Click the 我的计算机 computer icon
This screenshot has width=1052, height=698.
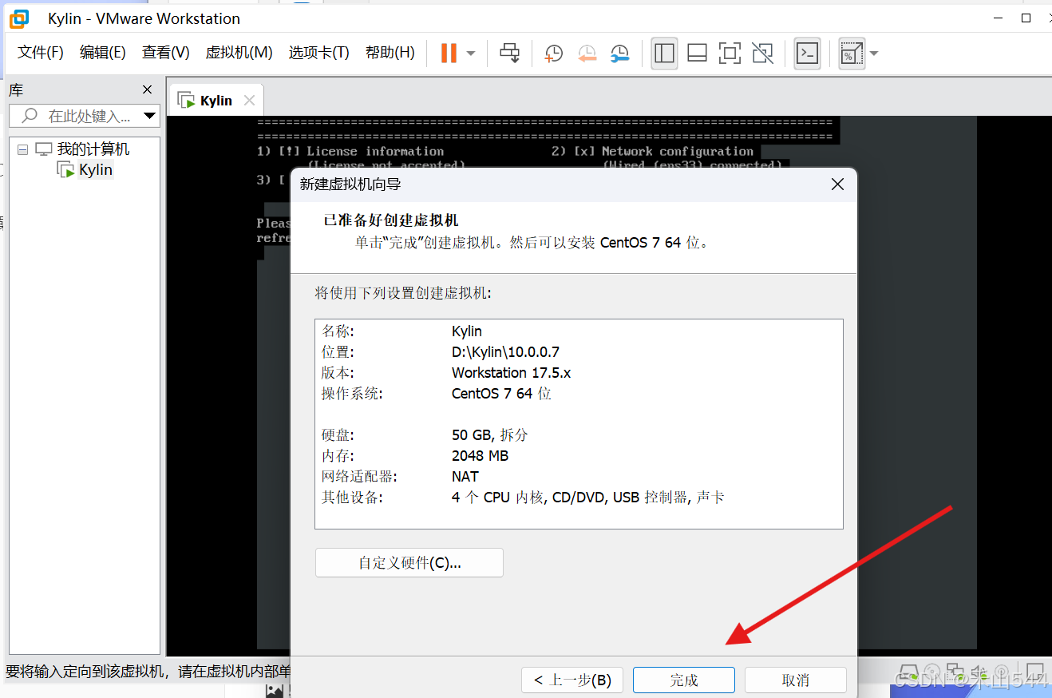[44, 149]
